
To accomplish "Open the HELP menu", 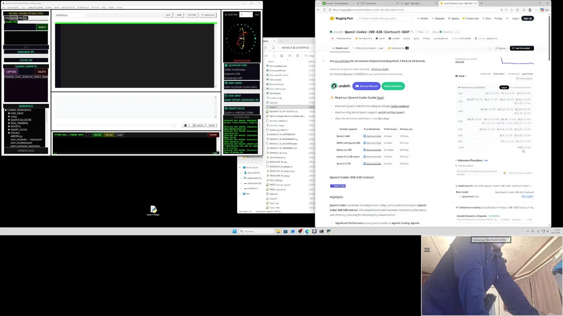I will pos(104,7).
